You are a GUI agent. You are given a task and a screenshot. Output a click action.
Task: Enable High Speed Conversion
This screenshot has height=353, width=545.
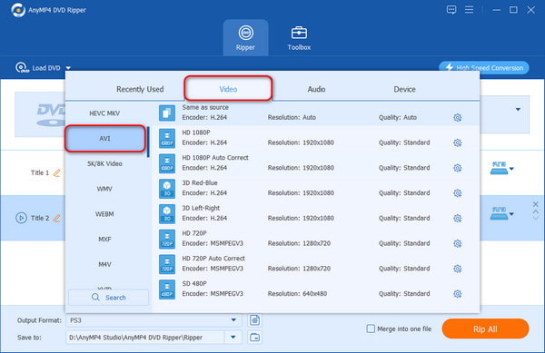(x=484, y=68)
